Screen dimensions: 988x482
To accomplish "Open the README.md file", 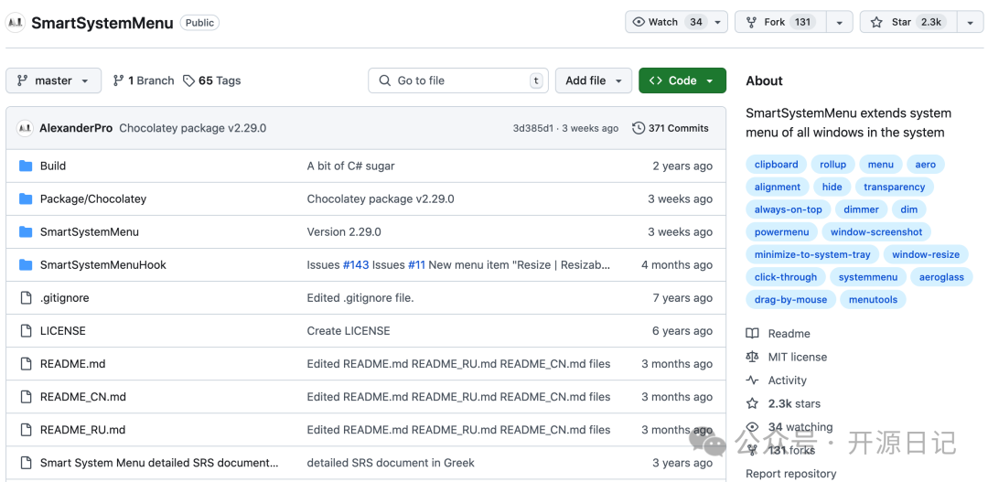I will [72, 364].
